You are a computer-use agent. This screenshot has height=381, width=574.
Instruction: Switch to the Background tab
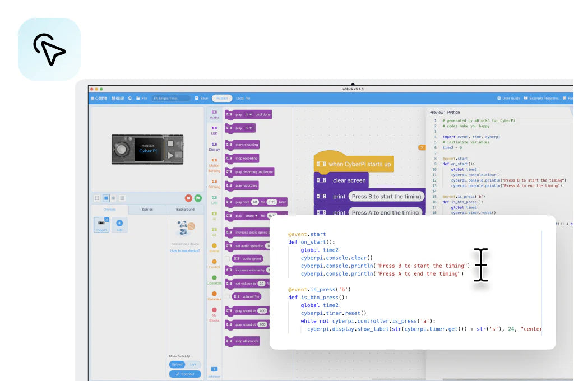click(185, 209)
